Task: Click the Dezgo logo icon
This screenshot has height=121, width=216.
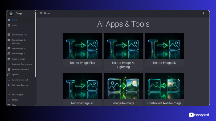Action: click(x=11, y=13)
